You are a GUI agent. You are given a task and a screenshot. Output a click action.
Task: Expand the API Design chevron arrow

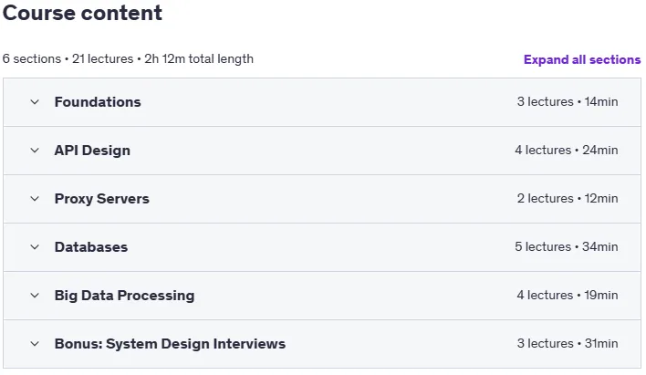point(35,151)
